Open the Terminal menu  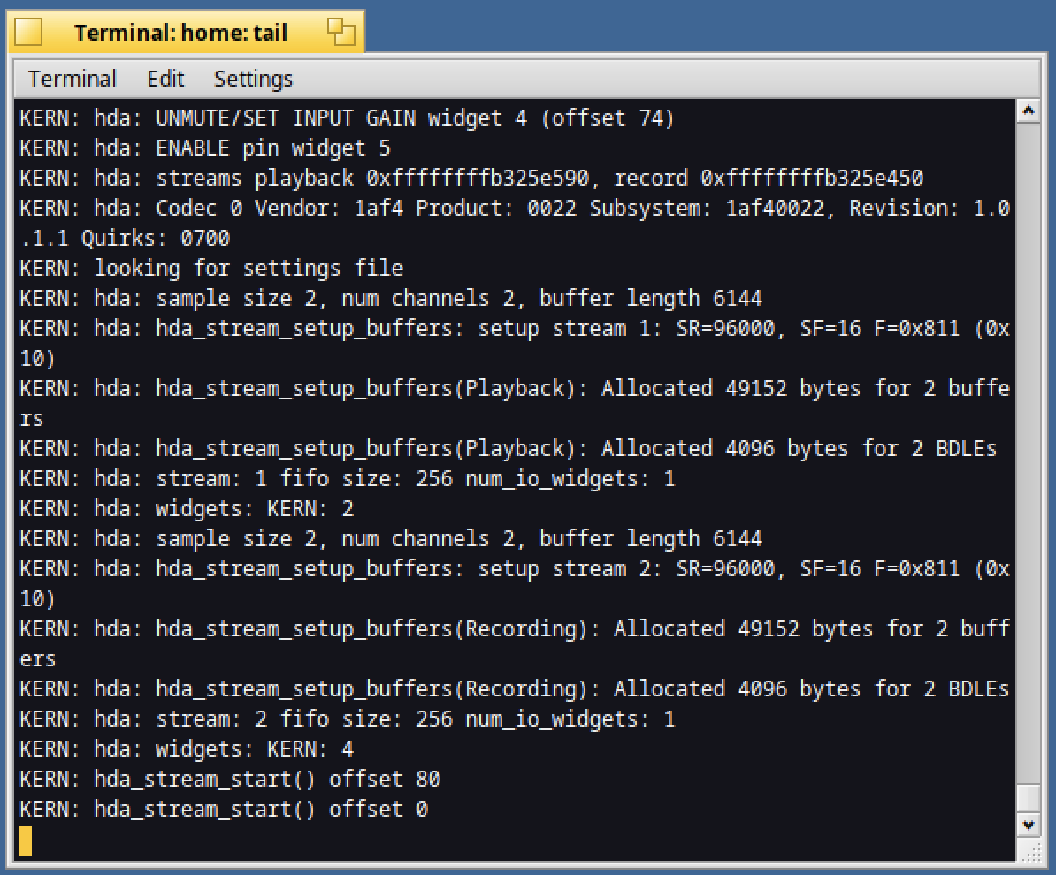click(x=72, y=79)
